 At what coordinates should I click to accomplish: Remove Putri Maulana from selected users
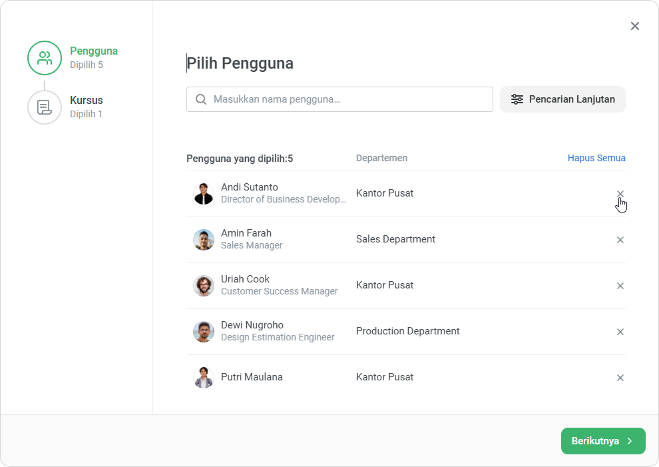[620, 378]
